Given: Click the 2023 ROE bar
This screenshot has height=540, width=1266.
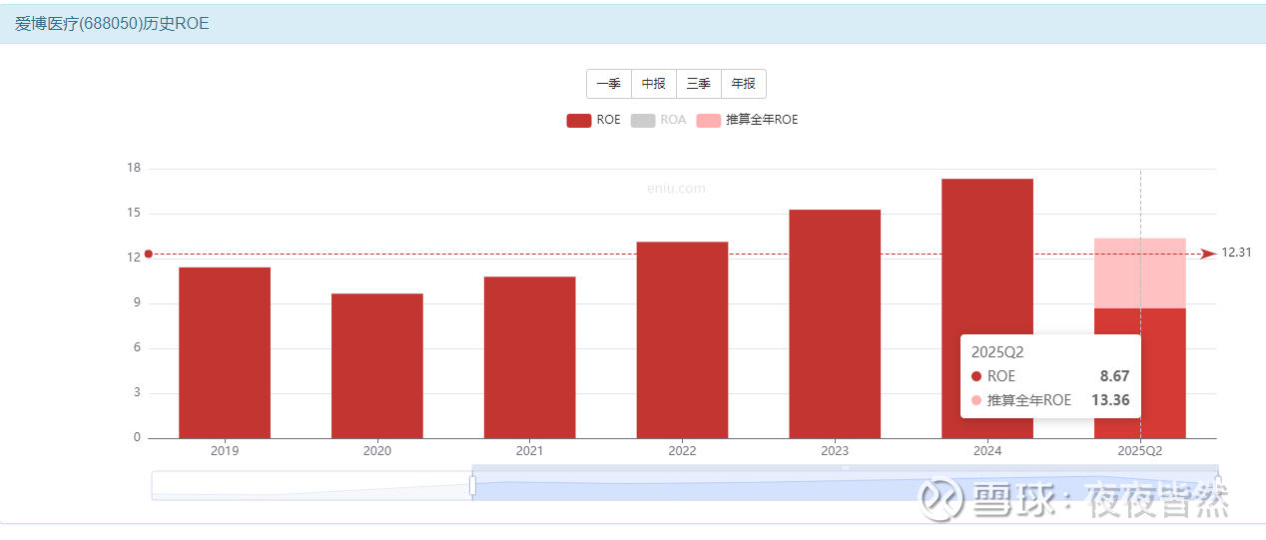Looking at the screenshot, I should point(835,323).
